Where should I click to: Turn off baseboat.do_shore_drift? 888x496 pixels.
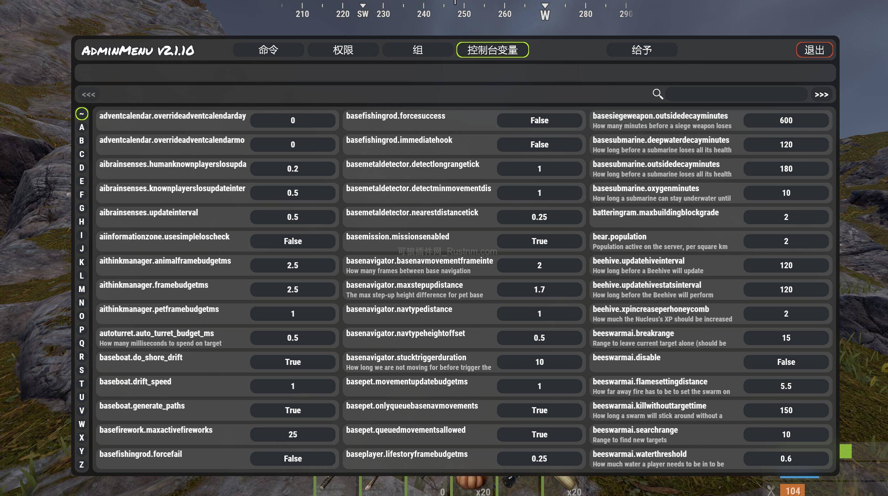click(292, 362)
